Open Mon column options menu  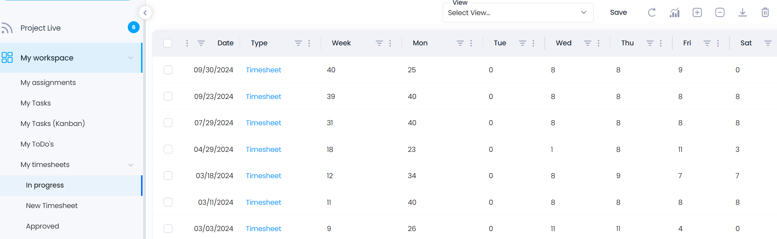[471, 43]
